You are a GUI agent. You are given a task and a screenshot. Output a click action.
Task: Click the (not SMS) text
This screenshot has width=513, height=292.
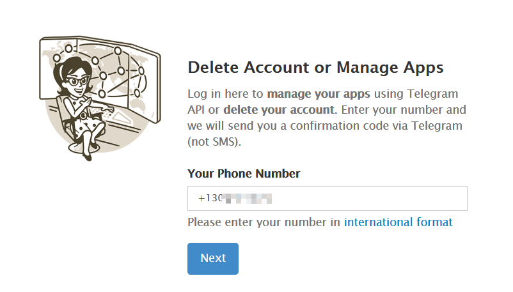[x=214, y=142]
